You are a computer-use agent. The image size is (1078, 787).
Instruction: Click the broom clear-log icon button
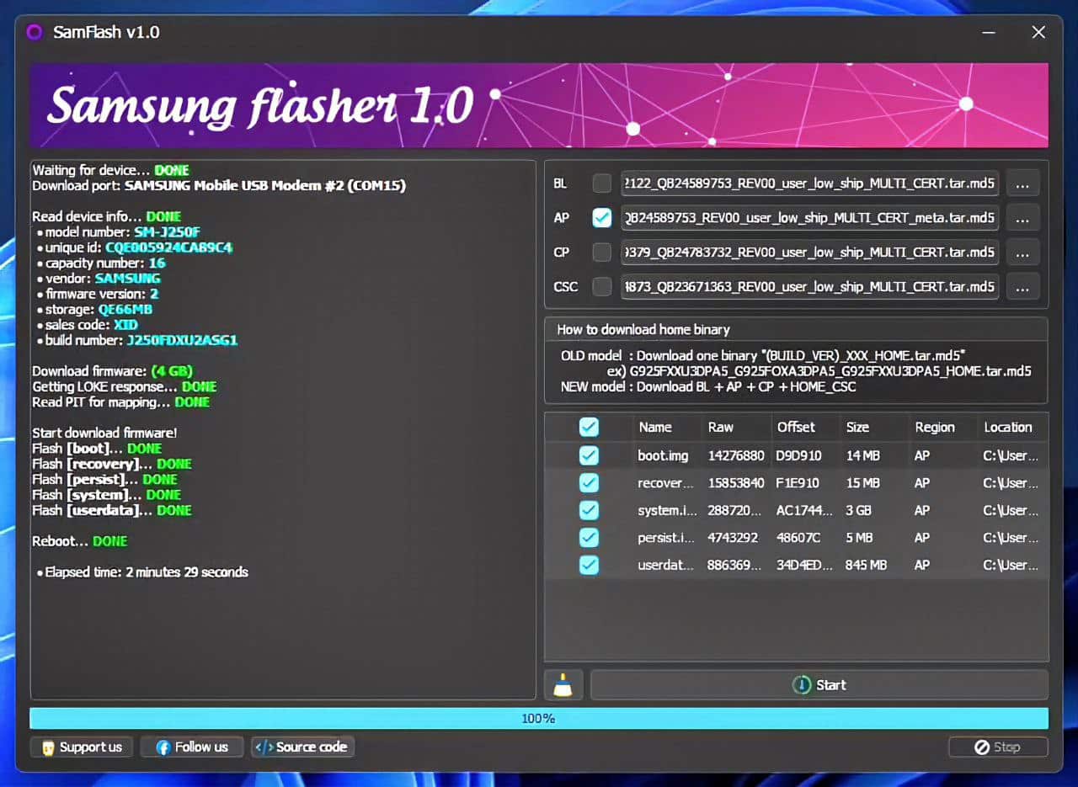coord(563,685)
